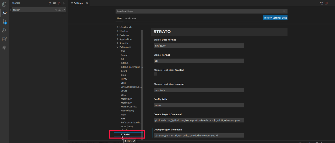Open the STRATO extension icon in activity bar
The image size is (335, 143).
4,48
